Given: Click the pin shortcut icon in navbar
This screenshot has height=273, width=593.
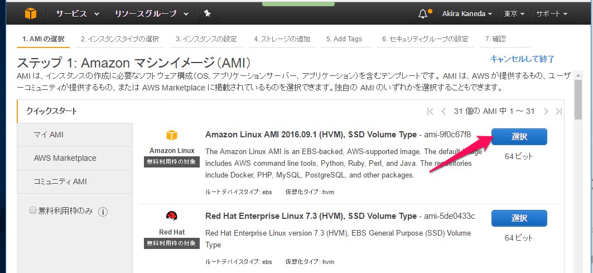Looking at the screenshot, I should point(208,13).
